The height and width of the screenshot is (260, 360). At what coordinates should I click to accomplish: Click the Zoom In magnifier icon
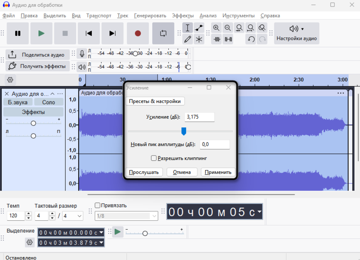(216, 28)
